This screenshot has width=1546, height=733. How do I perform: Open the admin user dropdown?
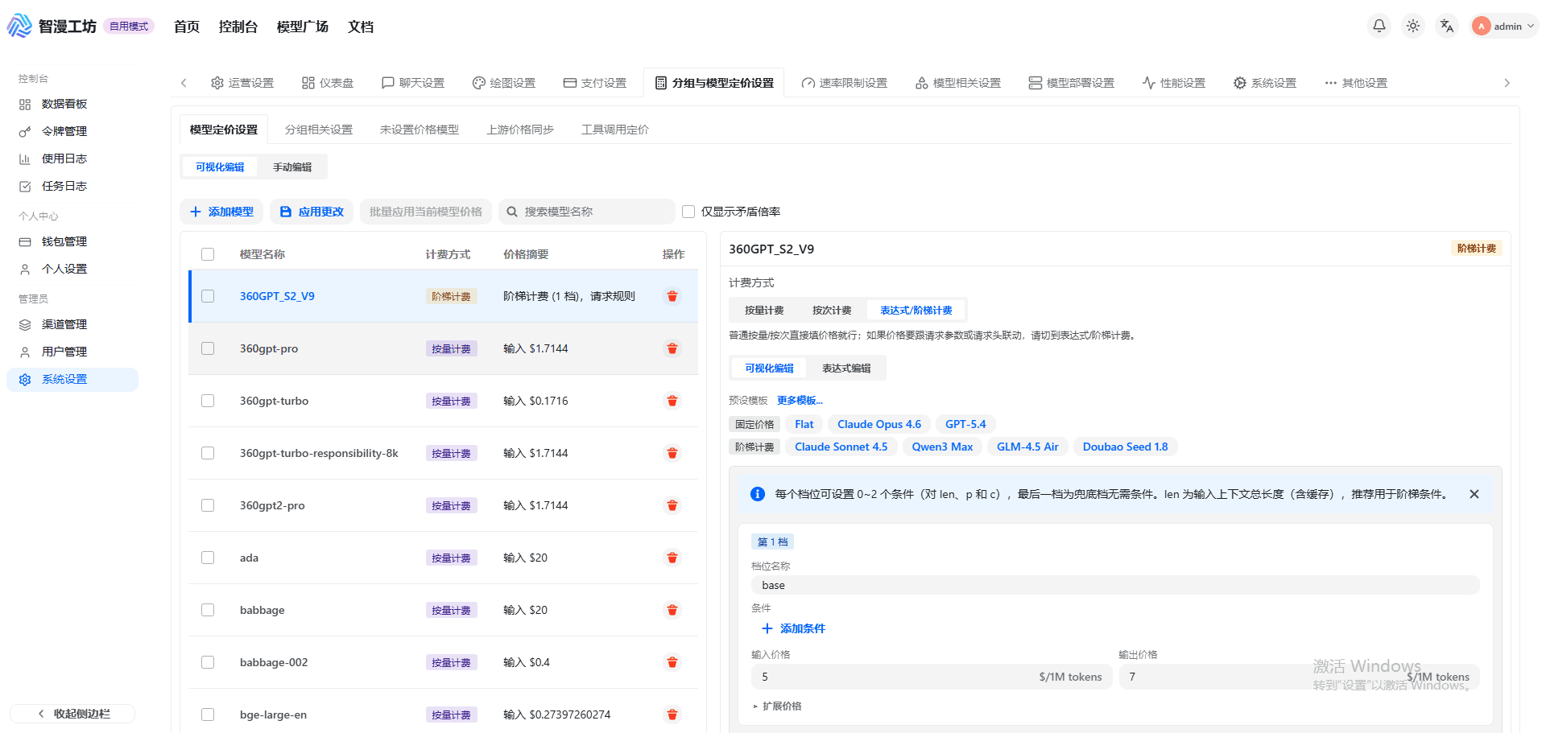[1503, 26]
